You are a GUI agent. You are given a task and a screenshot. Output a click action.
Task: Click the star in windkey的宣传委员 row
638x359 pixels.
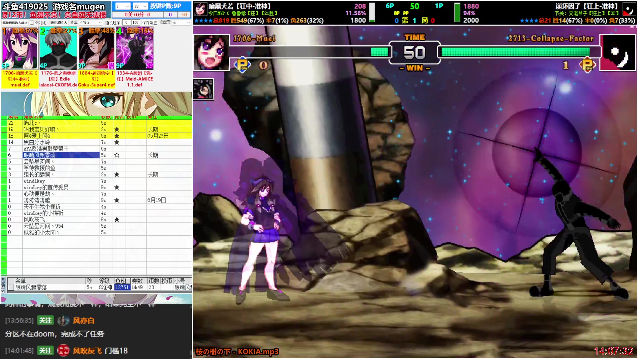[x=117, y=187]
